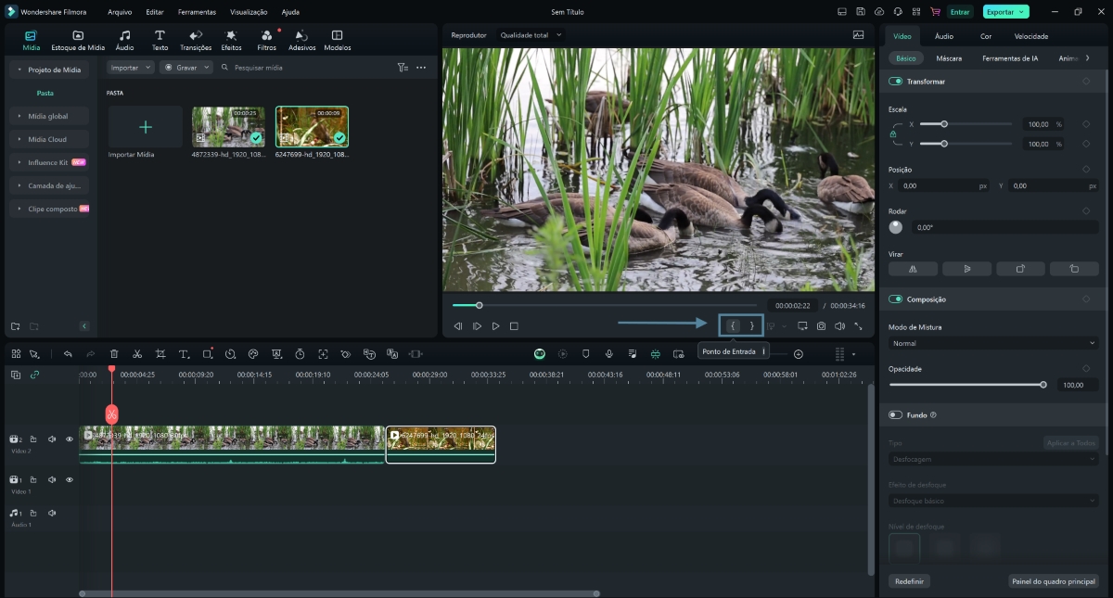Image resolution: width=1113 pixels, height=598 pixels.
Task: Mark the in point with left brace
Action: point(732,326)
